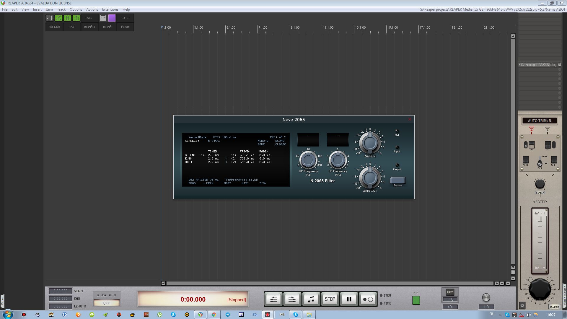Click the purple square toolbar button
Image resolution: width=567 pixels, height=319 pixels.
pos(112,18)
